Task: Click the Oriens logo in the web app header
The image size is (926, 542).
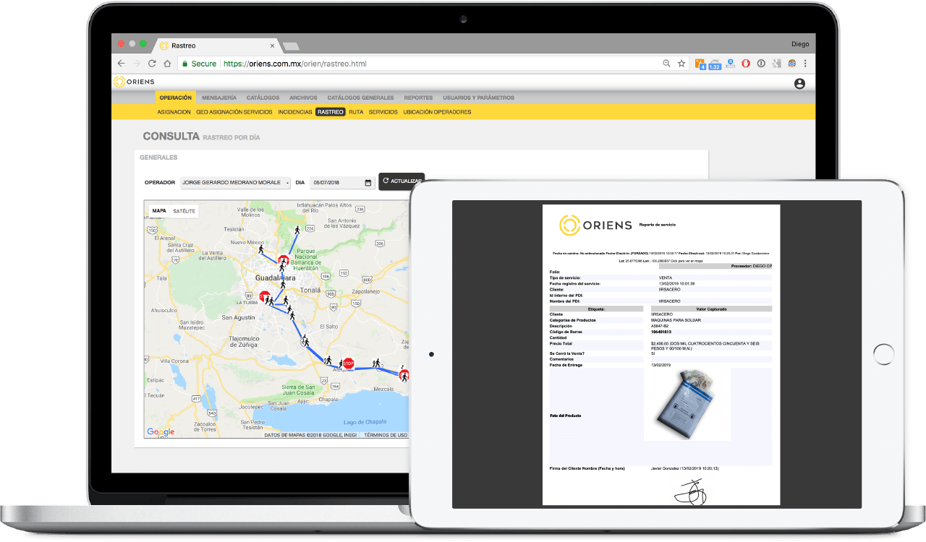Action: pos(134,82)
